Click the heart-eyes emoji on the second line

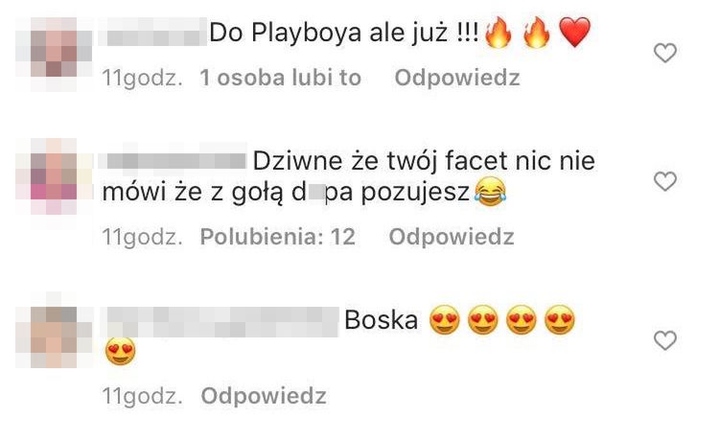(x=120, y=351)
